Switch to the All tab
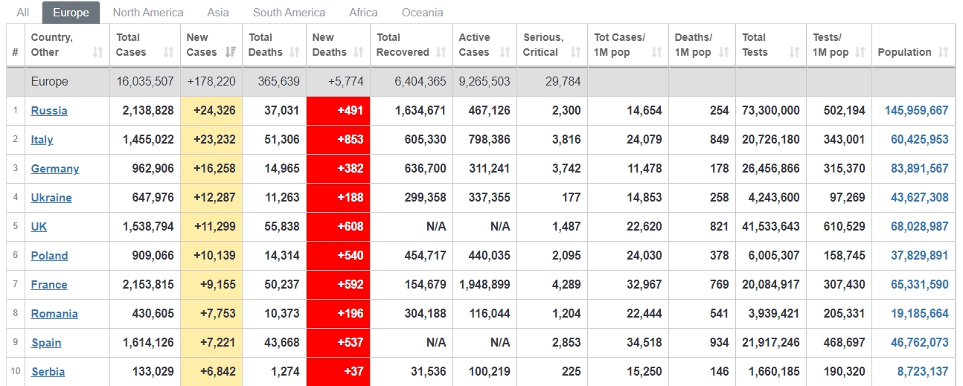This screenshot has height=386, width=963. pos(23,13)
